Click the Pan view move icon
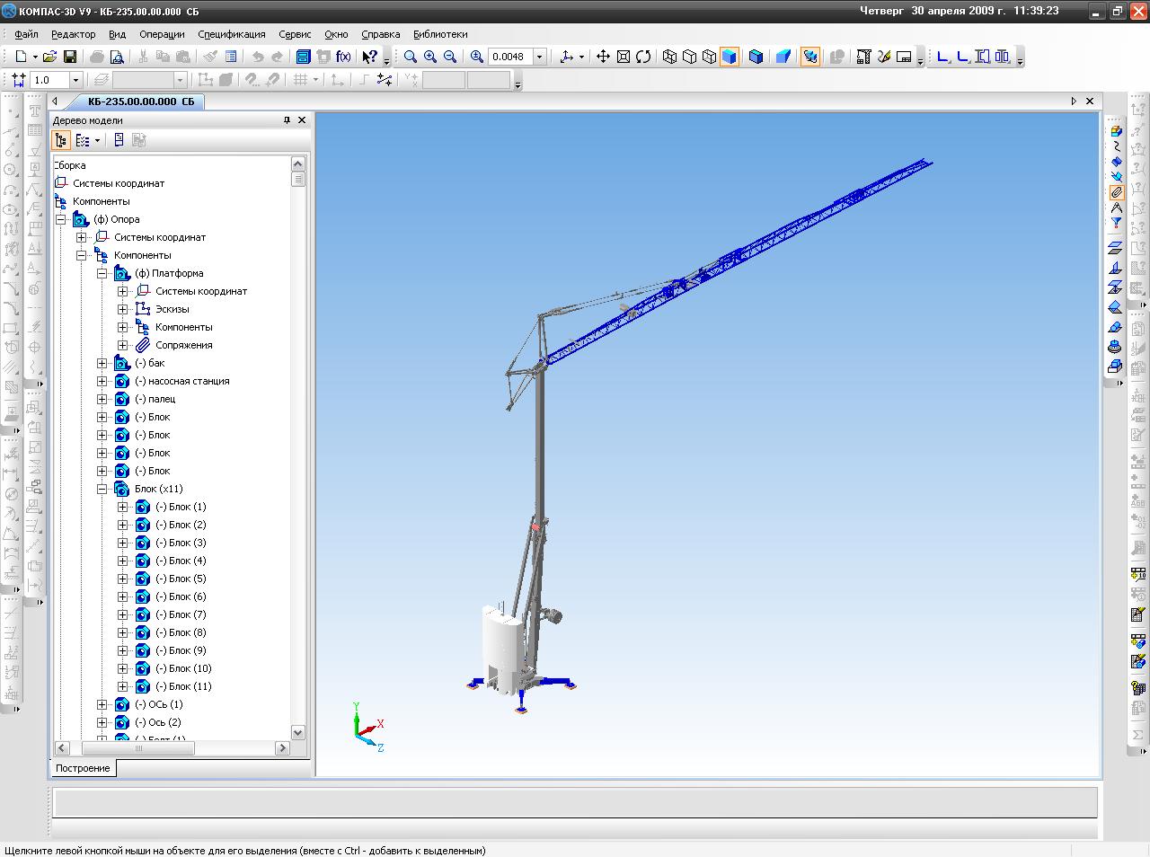Viewport: 1150px width, 857px height. [603, 57]
